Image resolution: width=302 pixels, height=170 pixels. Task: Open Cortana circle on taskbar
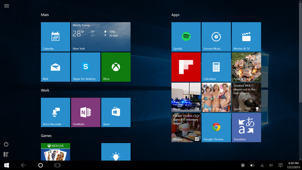coord(41,165)
